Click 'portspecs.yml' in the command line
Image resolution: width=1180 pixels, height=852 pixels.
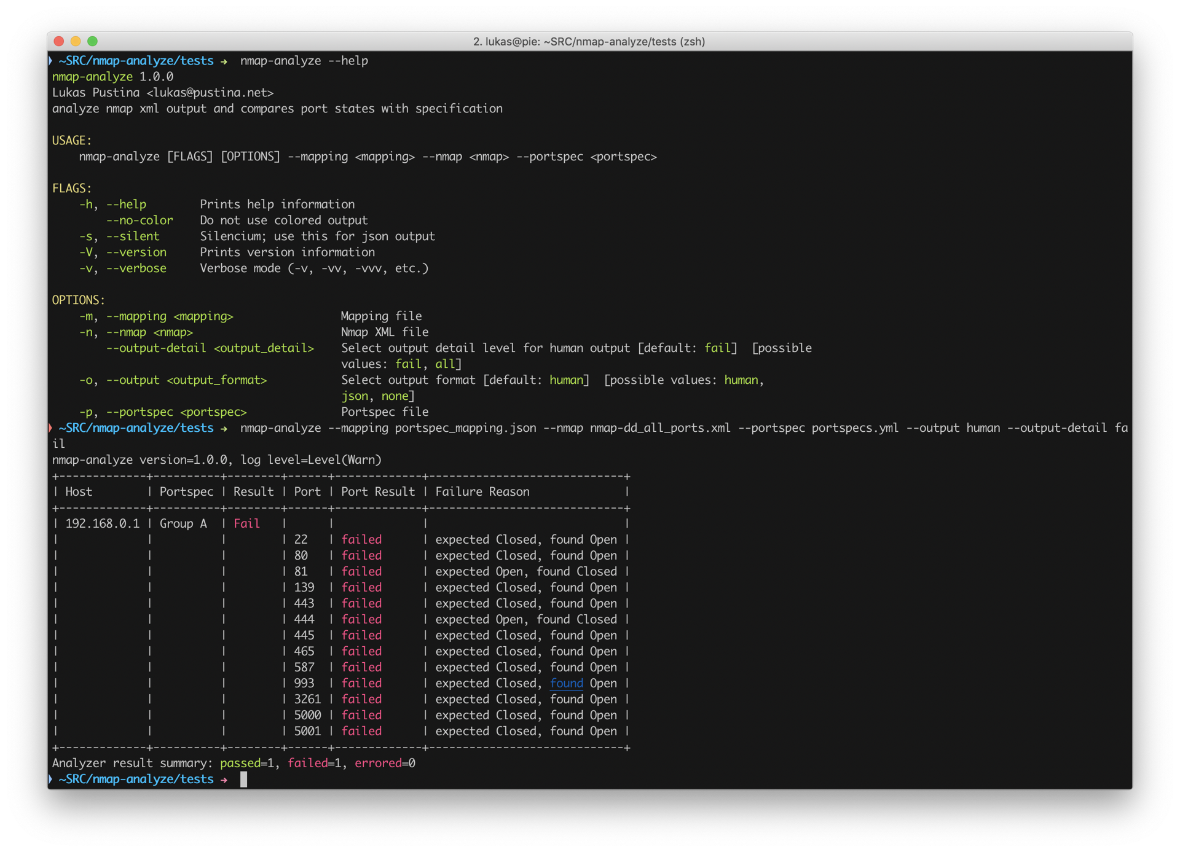pyautogui.click(x=855, y=428)
